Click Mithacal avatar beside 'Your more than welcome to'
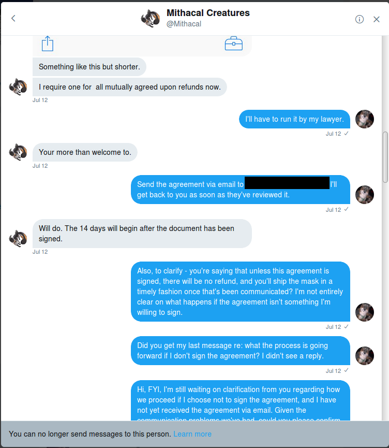Image resolution: width=389 pixels, height=448 pixels. pyautogui.click(x=18, y=152)
